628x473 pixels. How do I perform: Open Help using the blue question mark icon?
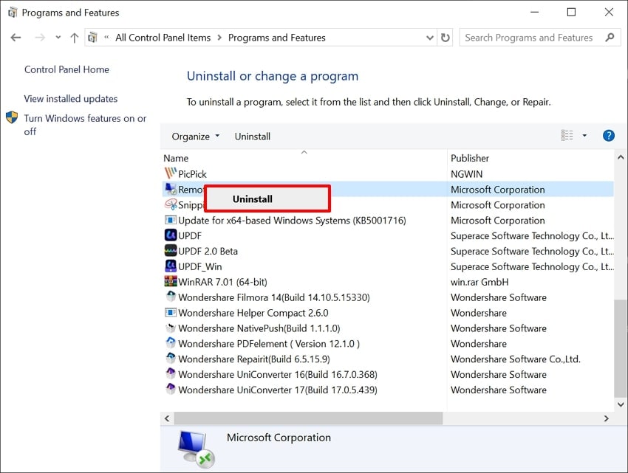(x=608, y=135)
